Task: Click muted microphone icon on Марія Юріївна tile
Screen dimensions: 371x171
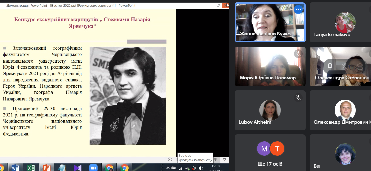Action: click(298, 53)
